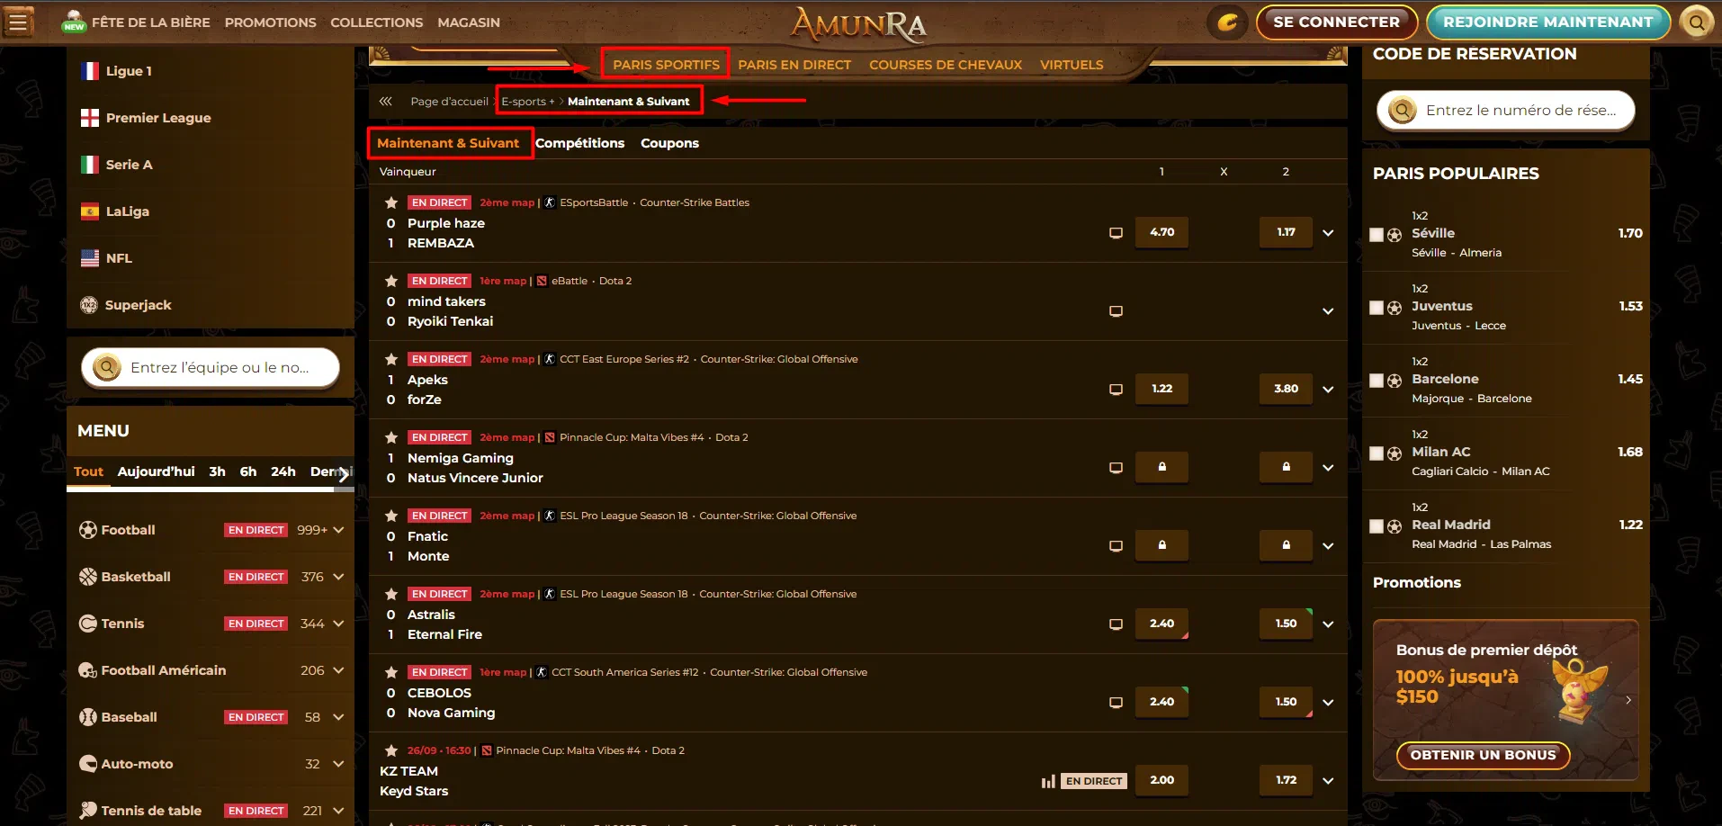
Task: Click the NFL flag icon
Action: [89, 258]
